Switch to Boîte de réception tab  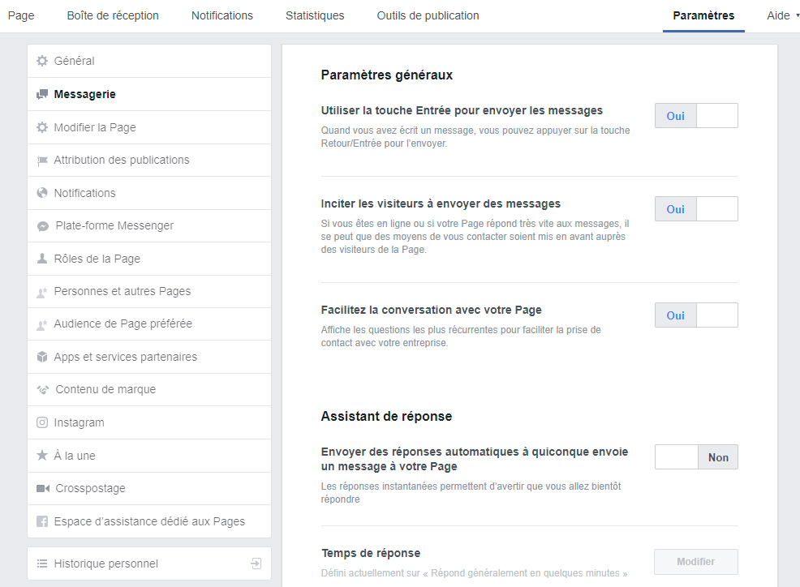pos(113,15)
